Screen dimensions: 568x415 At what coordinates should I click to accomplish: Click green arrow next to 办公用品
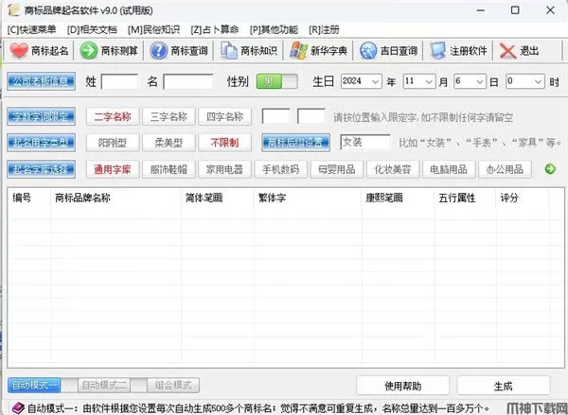pos(550,169)
